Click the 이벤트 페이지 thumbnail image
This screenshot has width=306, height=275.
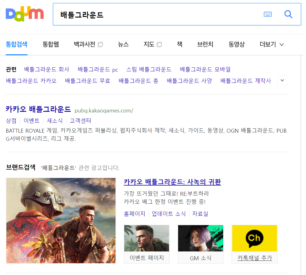click(x=147, y=238)
